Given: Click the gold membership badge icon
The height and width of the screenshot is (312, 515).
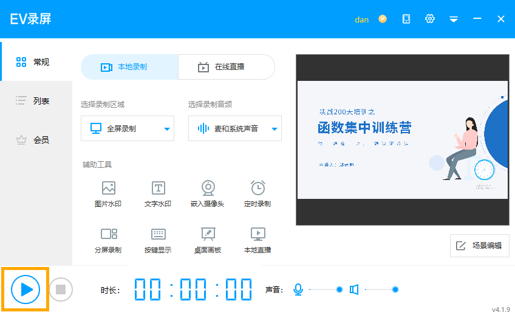Looking at the screenshot, I should click(x=383, y=19).
